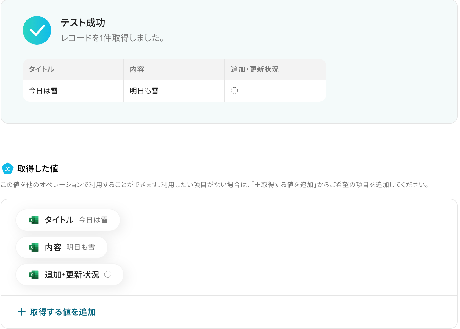This screenshot has width=460, height=329.
Task: Select the 追加・更新状況 value chip
Action: click(x=70, y=275)
